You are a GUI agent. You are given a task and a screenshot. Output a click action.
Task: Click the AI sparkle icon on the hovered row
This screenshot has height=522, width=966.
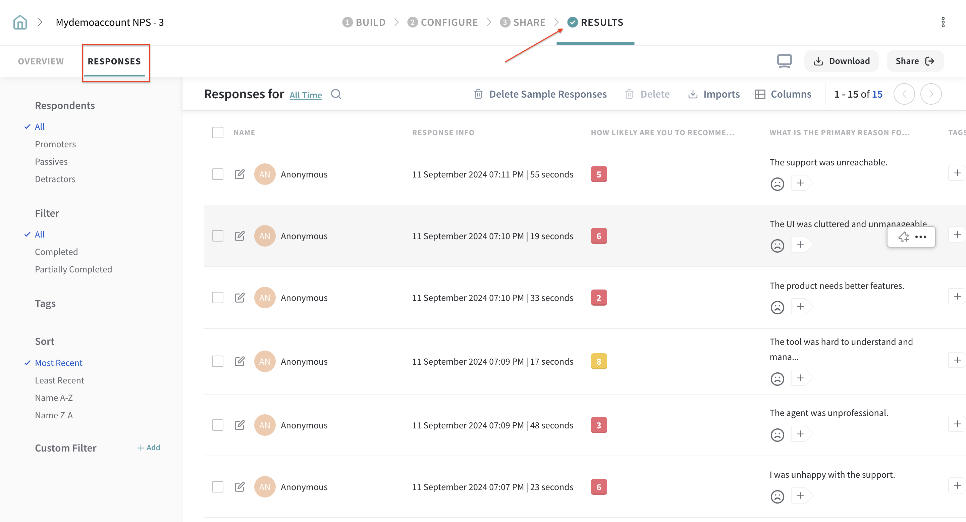[903, 237]
